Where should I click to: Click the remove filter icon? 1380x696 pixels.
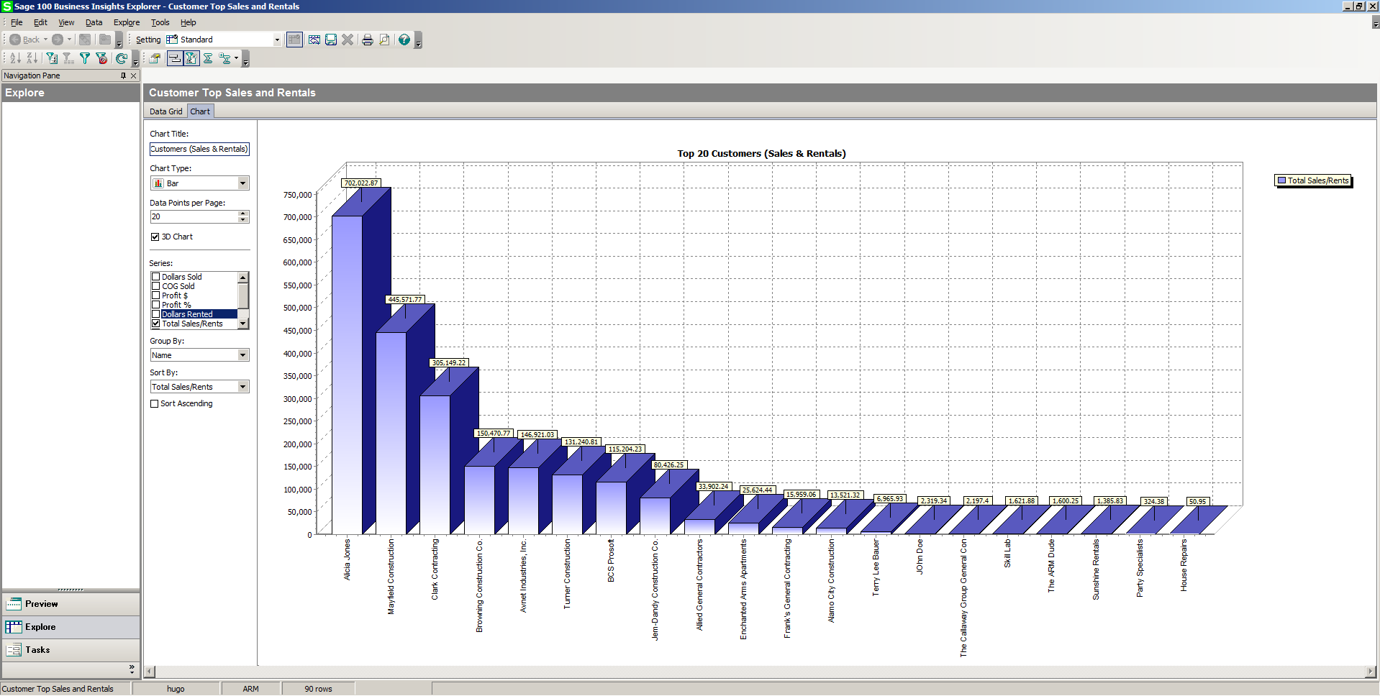coord(101,58)
